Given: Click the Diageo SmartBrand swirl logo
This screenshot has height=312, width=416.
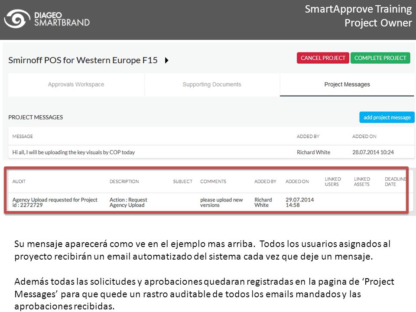Looking at the screenshot, I should [17, 19].
